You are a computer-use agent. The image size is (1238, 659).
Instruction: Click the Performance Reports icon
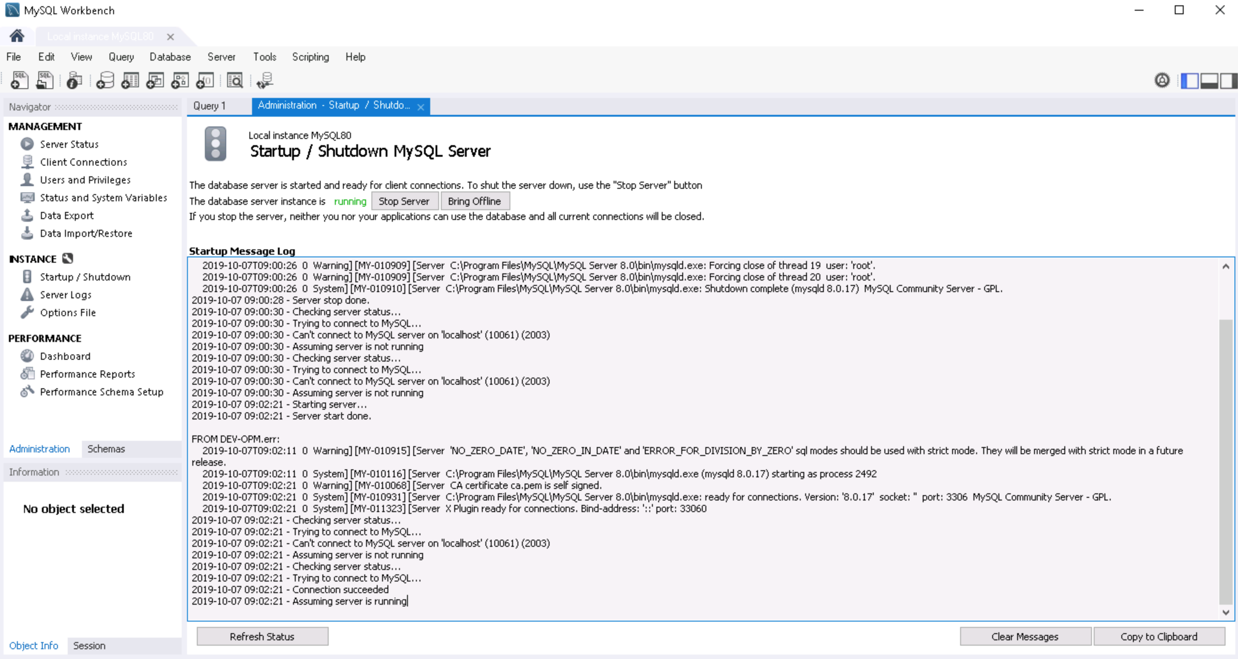click(x=28, y=374)
